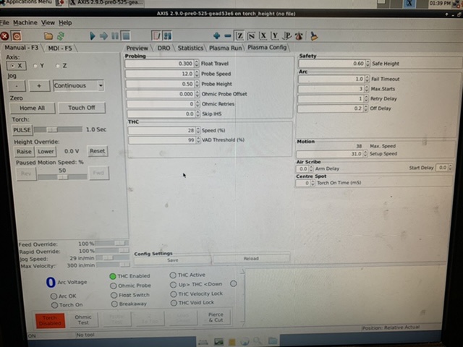Toggle the THC Enabled indicator
This screenshot has height=347, width=463.
coord(113,276)
